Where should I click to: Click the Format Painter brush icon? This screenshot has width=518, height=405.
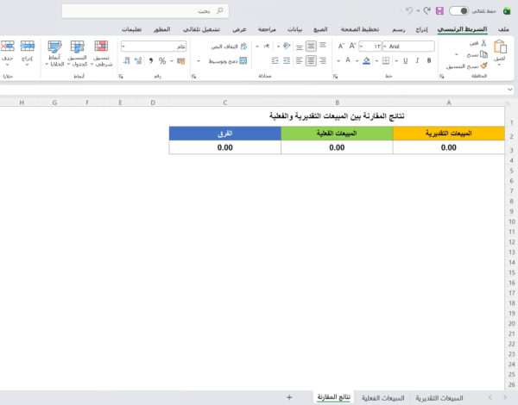pos(483,65)
